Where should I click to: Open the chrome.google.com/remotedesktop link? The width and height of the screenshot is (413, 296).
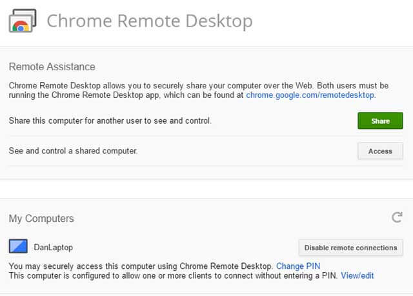click(311, 95)
